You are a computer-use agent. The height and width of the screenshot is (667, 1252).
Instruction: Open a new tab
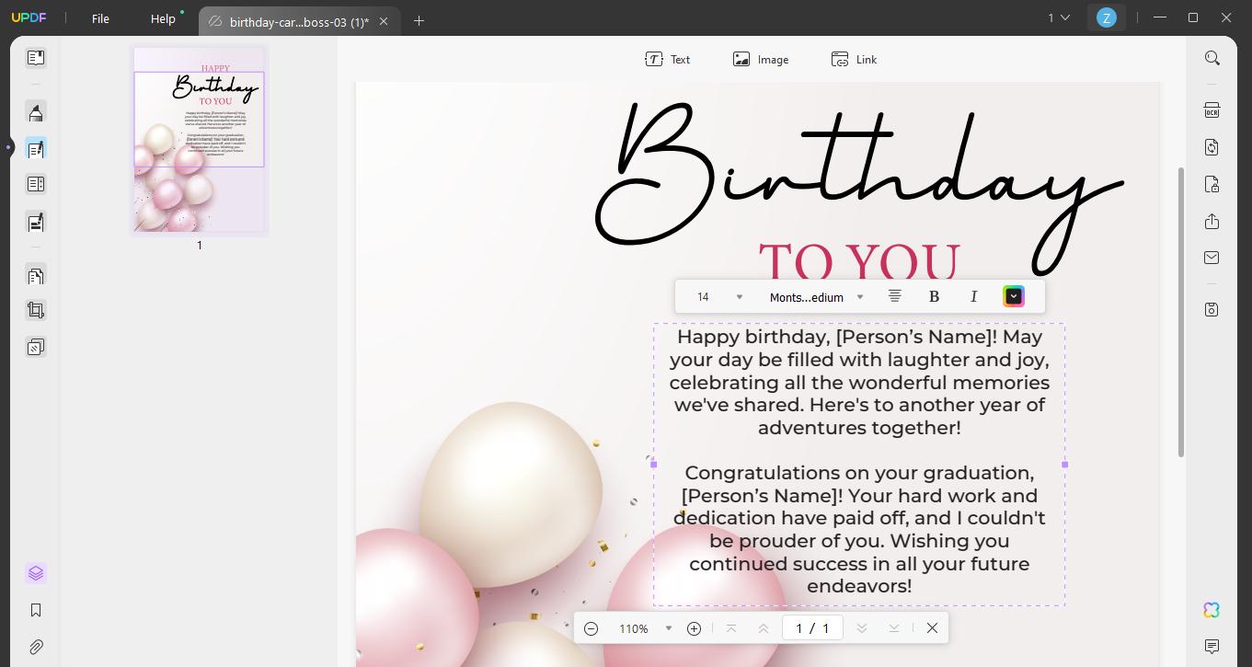tap(419, 20)
